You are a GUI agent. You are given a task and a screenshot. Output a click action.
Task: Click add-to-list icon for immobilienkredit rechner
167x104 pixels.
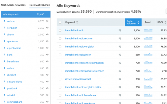click(120, 39)
